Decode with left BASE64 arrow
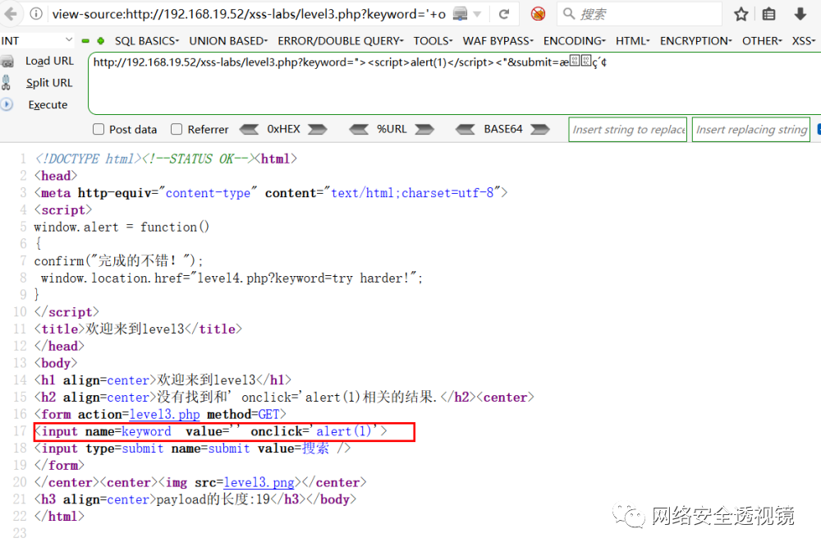 (x=465, y=129)
